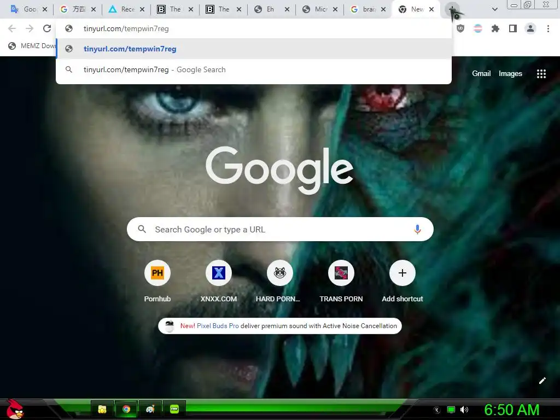Click the Chrome taskbar icon
The width and height of the screenshot is (560, 420).
coord(126,409)
